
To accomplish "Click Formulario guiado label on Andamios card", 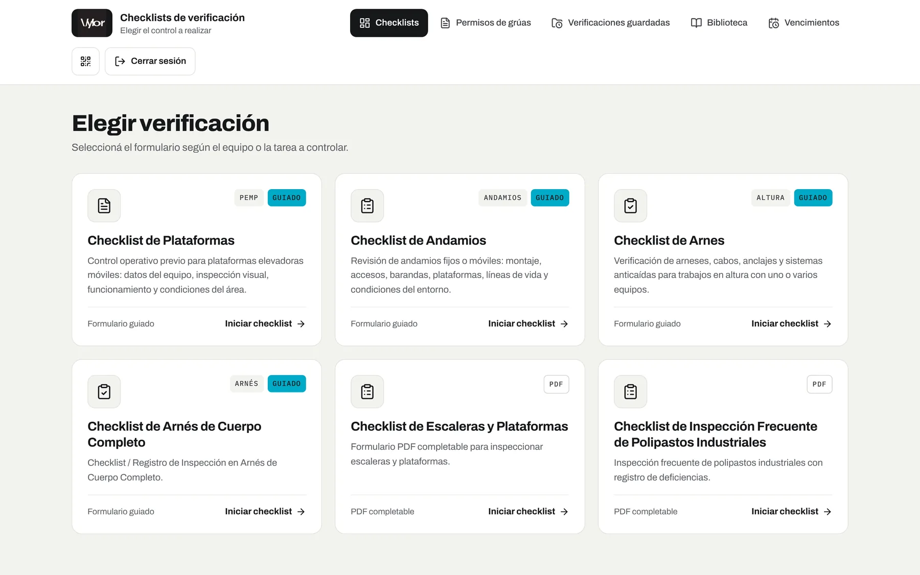I will click(384, 324).
